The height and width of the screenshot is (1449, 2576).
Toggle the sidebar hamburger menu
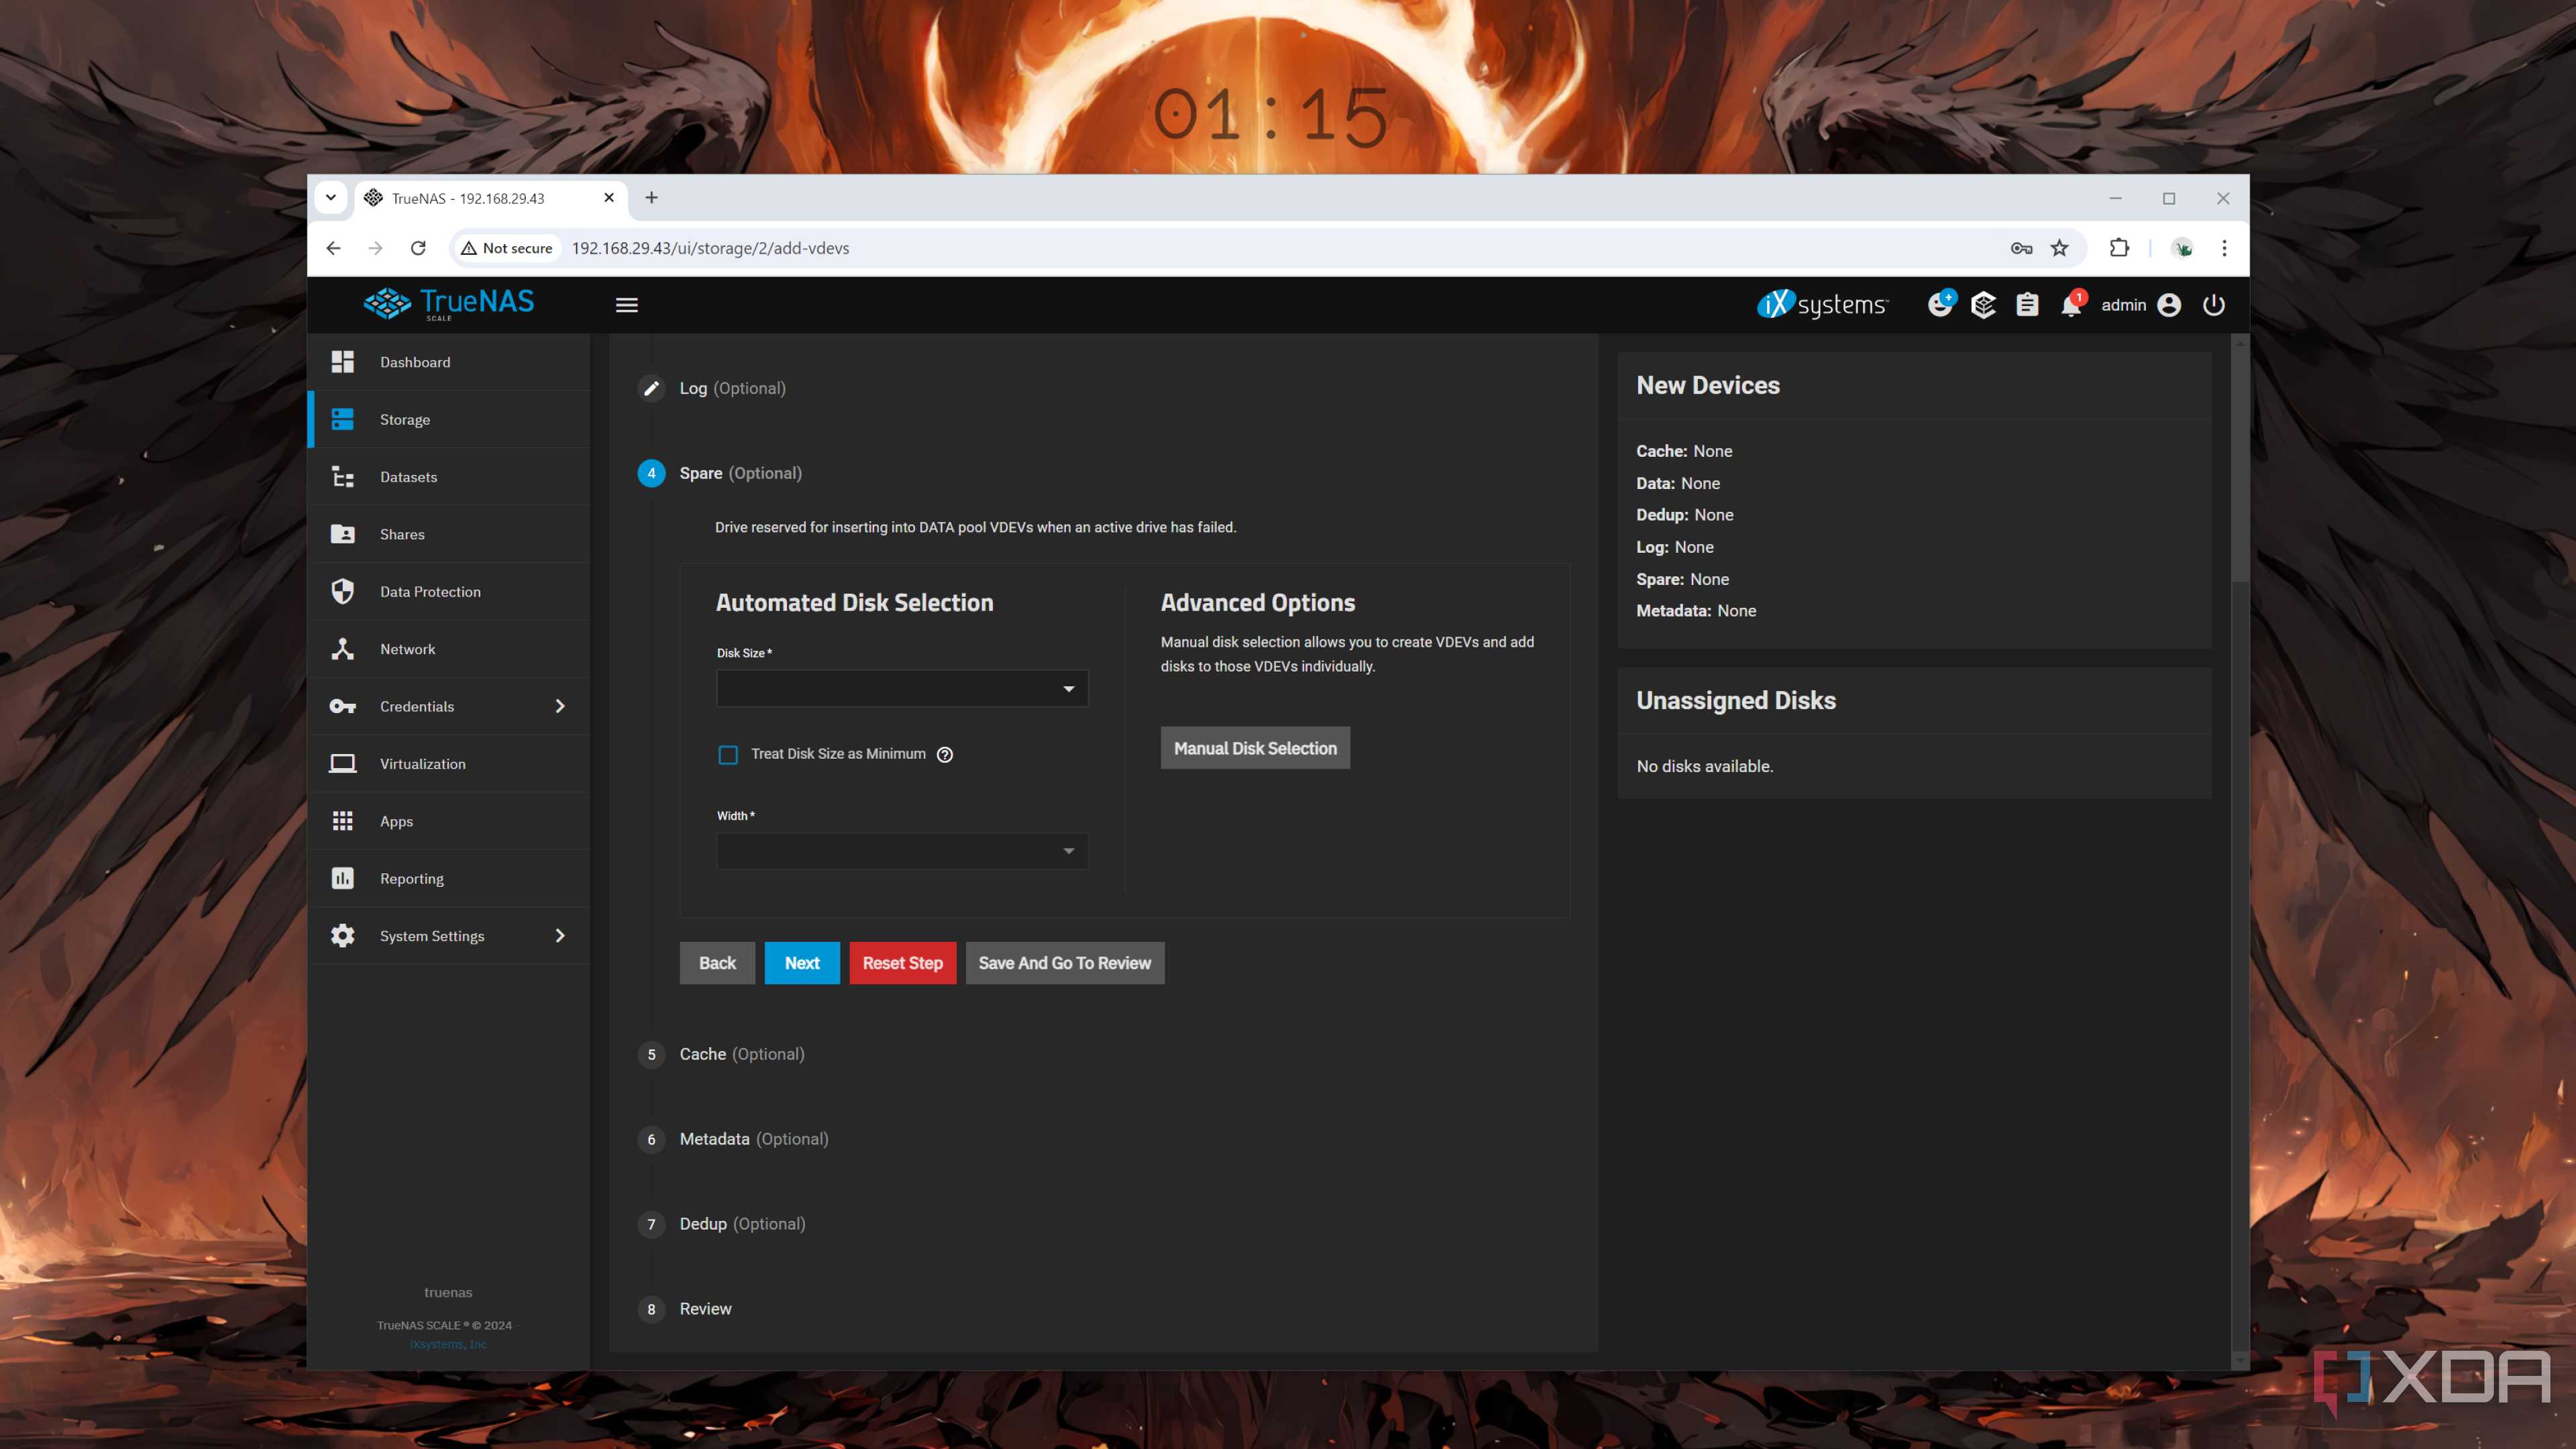627,305
